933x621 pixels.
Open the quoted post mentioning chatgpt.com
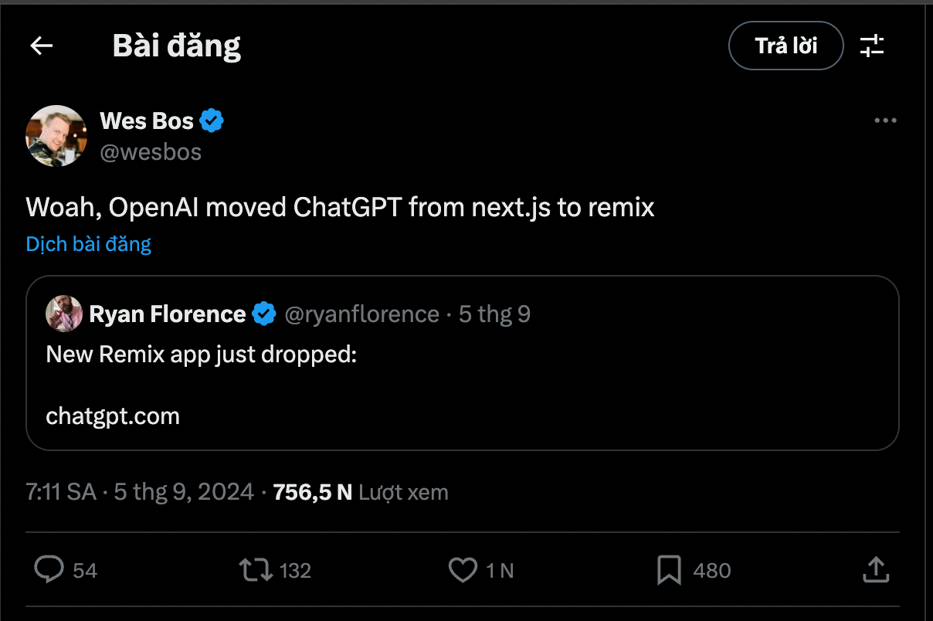pos(462,386)
